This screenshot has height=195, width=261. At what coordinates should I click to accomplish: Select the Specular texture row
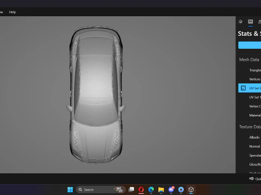[250, 155]
